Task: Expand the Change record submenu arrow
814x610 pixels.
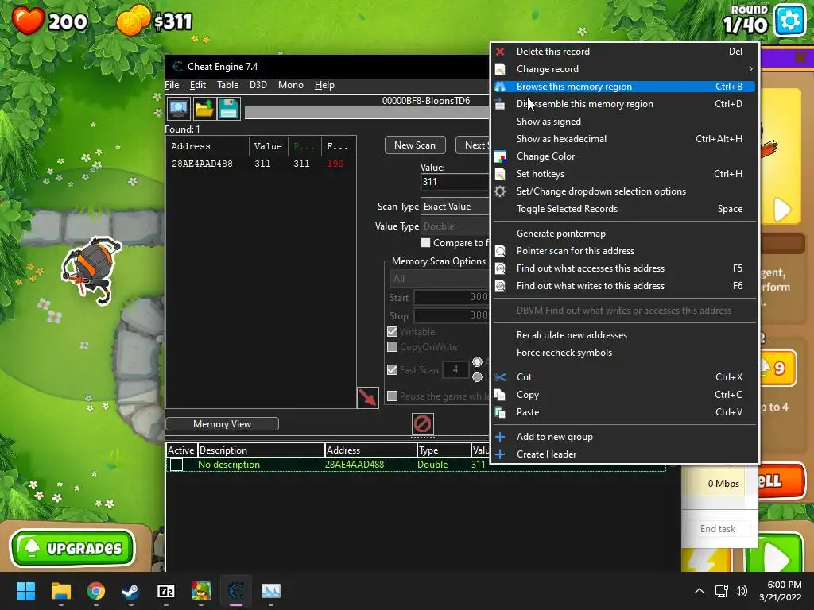Action: pyautogui.click(x=750, y=69)
